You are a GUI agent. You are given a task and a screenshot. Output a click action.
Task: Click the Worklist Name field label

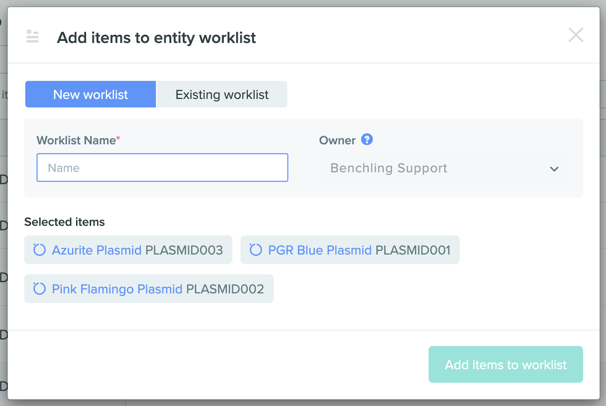pos(76,141)
